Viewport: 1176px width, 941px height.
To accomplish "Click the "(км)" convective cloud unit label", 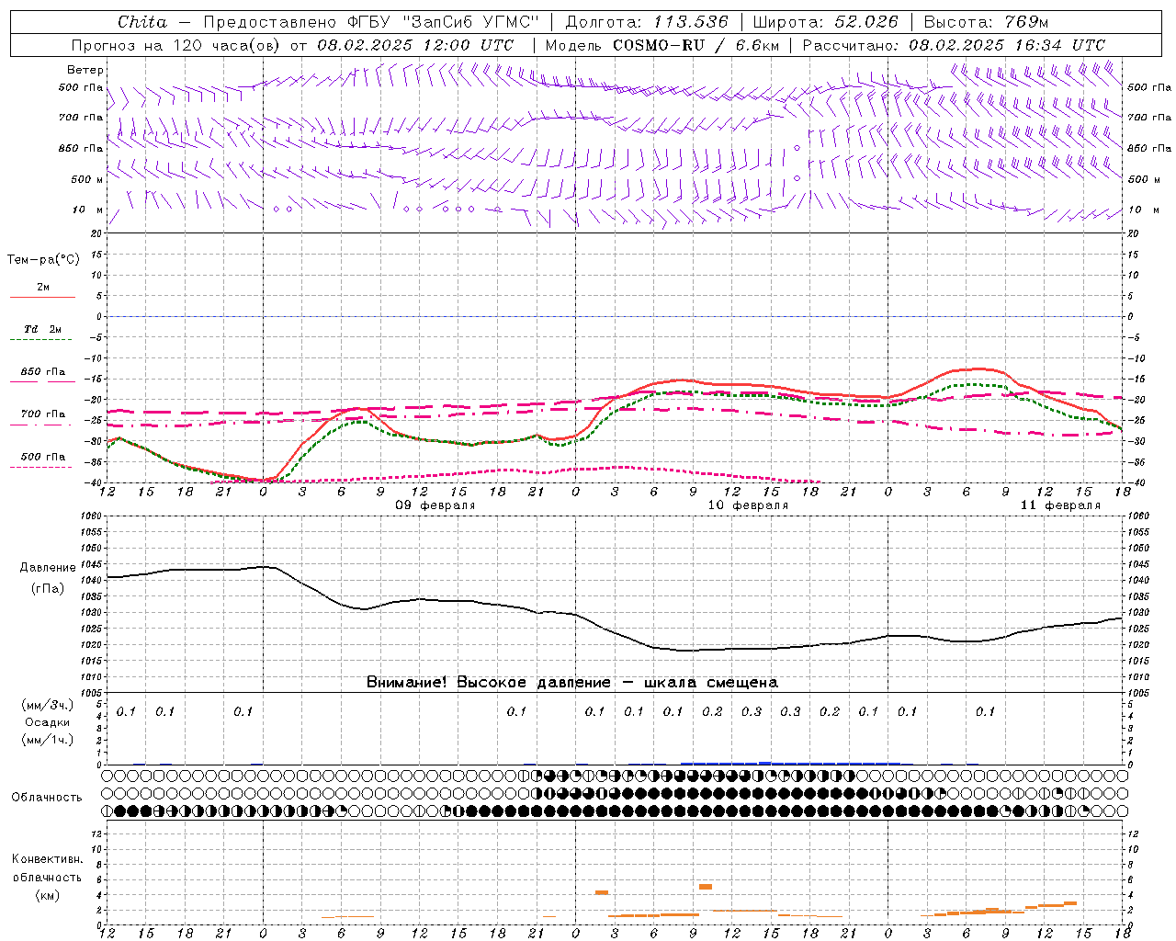I will (48, 895).
